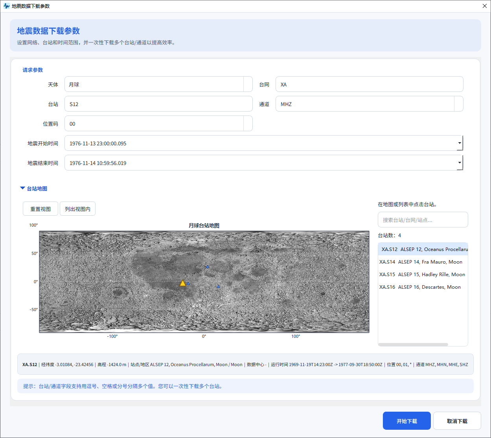Click the 重置视图 button

(40, 209)
